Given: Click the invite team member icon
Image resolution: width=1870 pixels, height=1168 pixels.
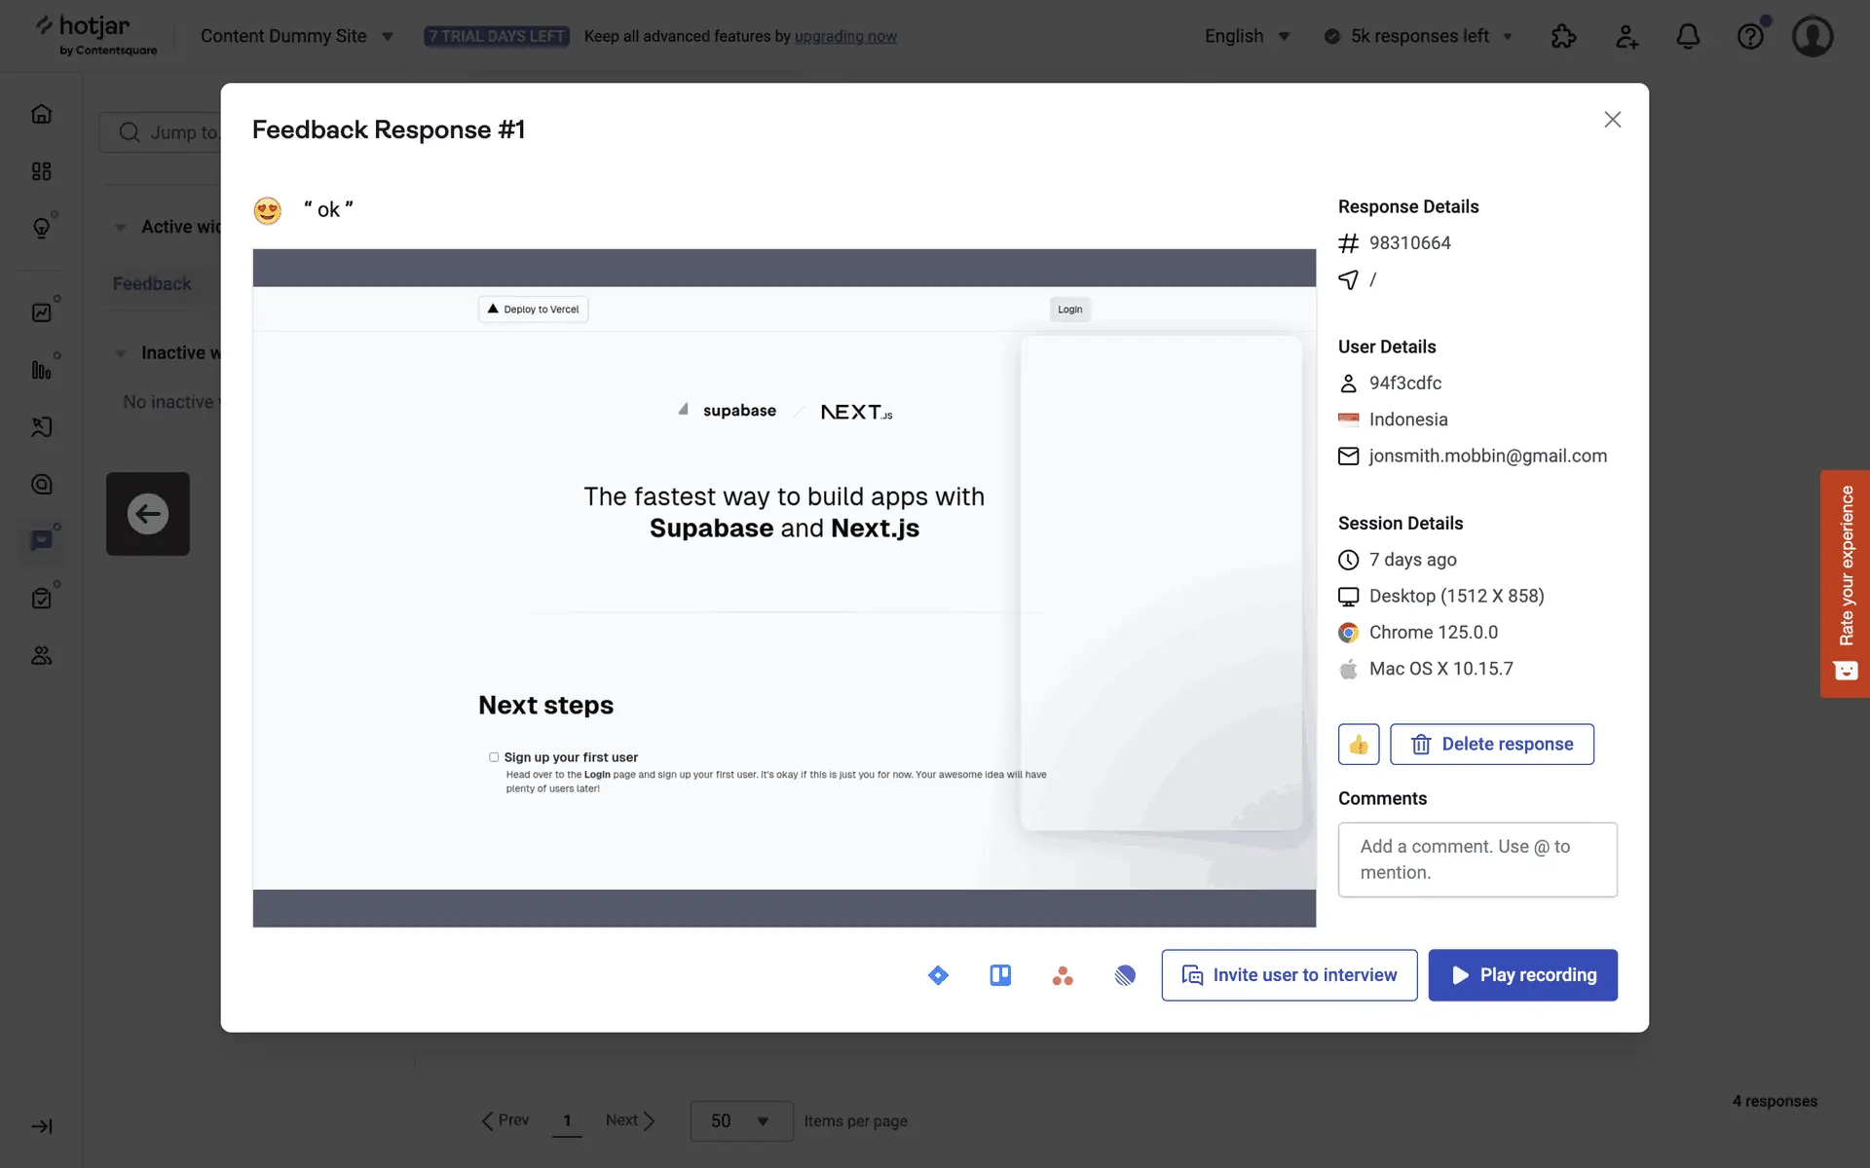Looking at the screenshot, I should [1627, 36].
